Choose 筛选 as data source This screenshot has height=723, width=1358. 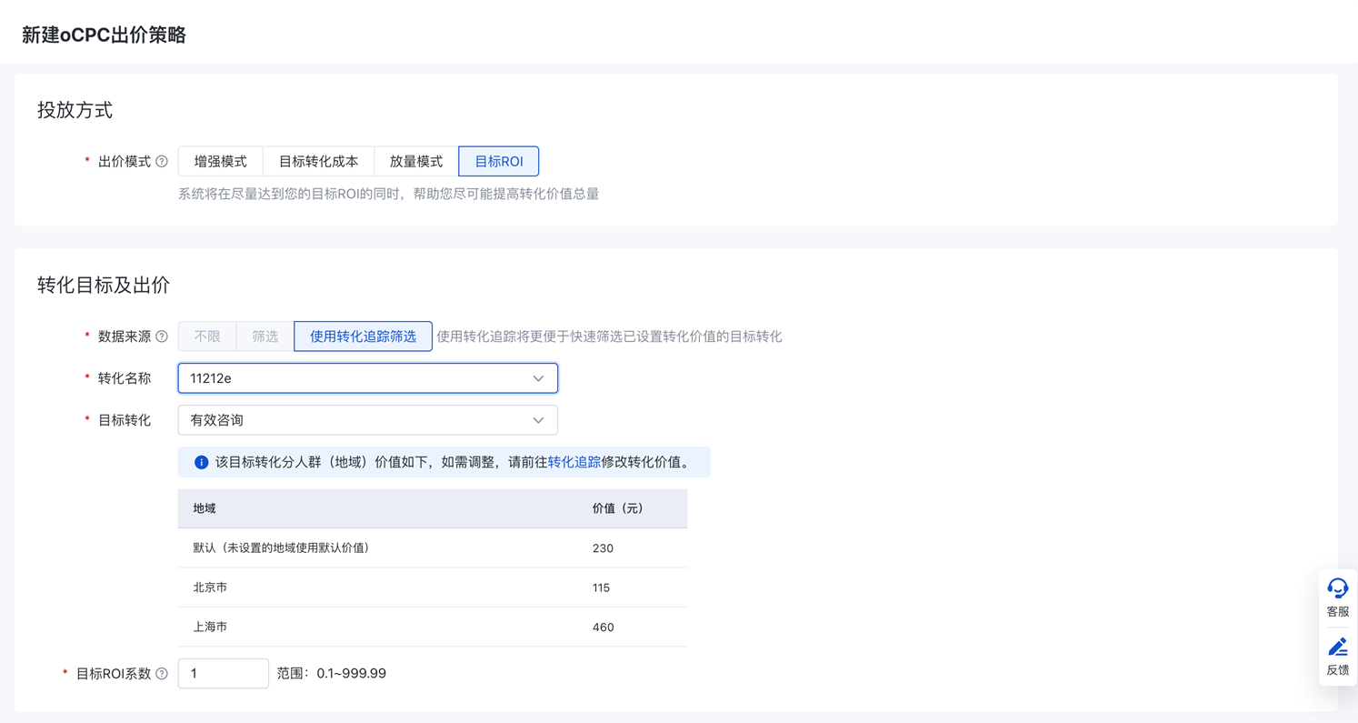265,336
